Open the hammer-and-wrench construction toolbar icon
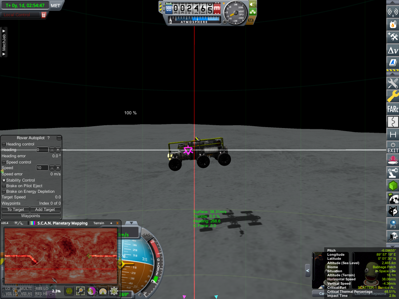 click(x=393, y=37)
